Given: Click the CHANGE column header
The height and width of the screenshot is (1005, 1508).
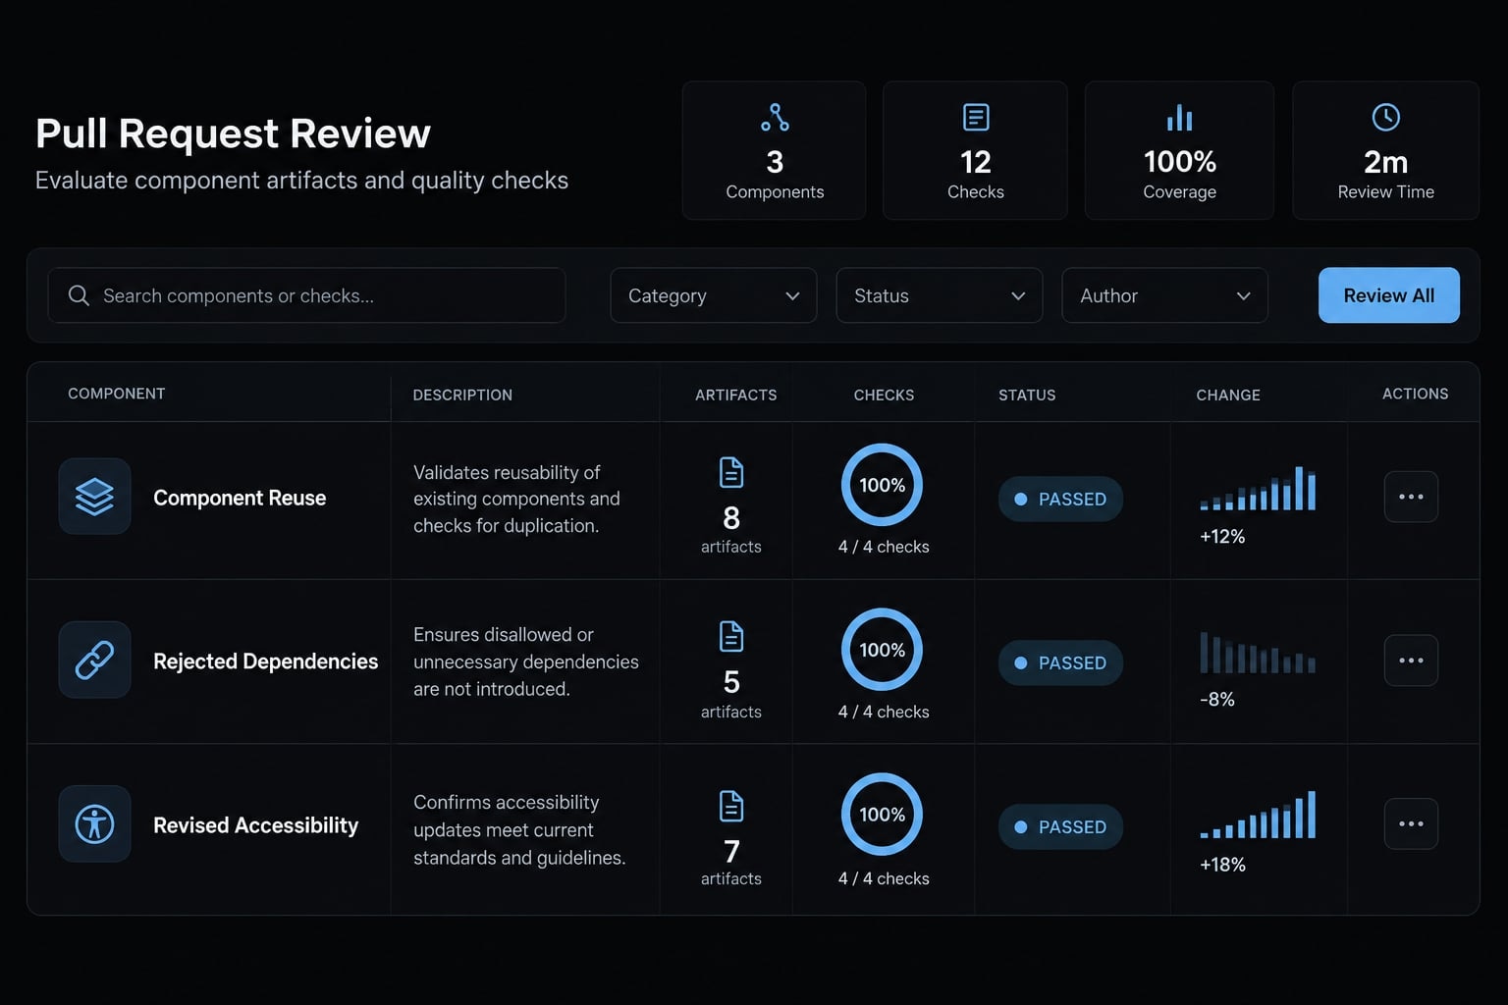Looking at the screenshot, I should [x=1228, y=395].
